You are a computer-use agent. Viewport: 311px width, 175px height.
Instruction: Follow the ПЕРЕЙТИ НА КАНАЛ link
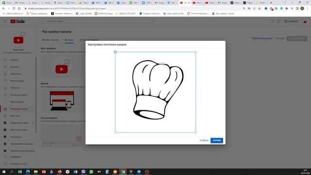[262, 38]
